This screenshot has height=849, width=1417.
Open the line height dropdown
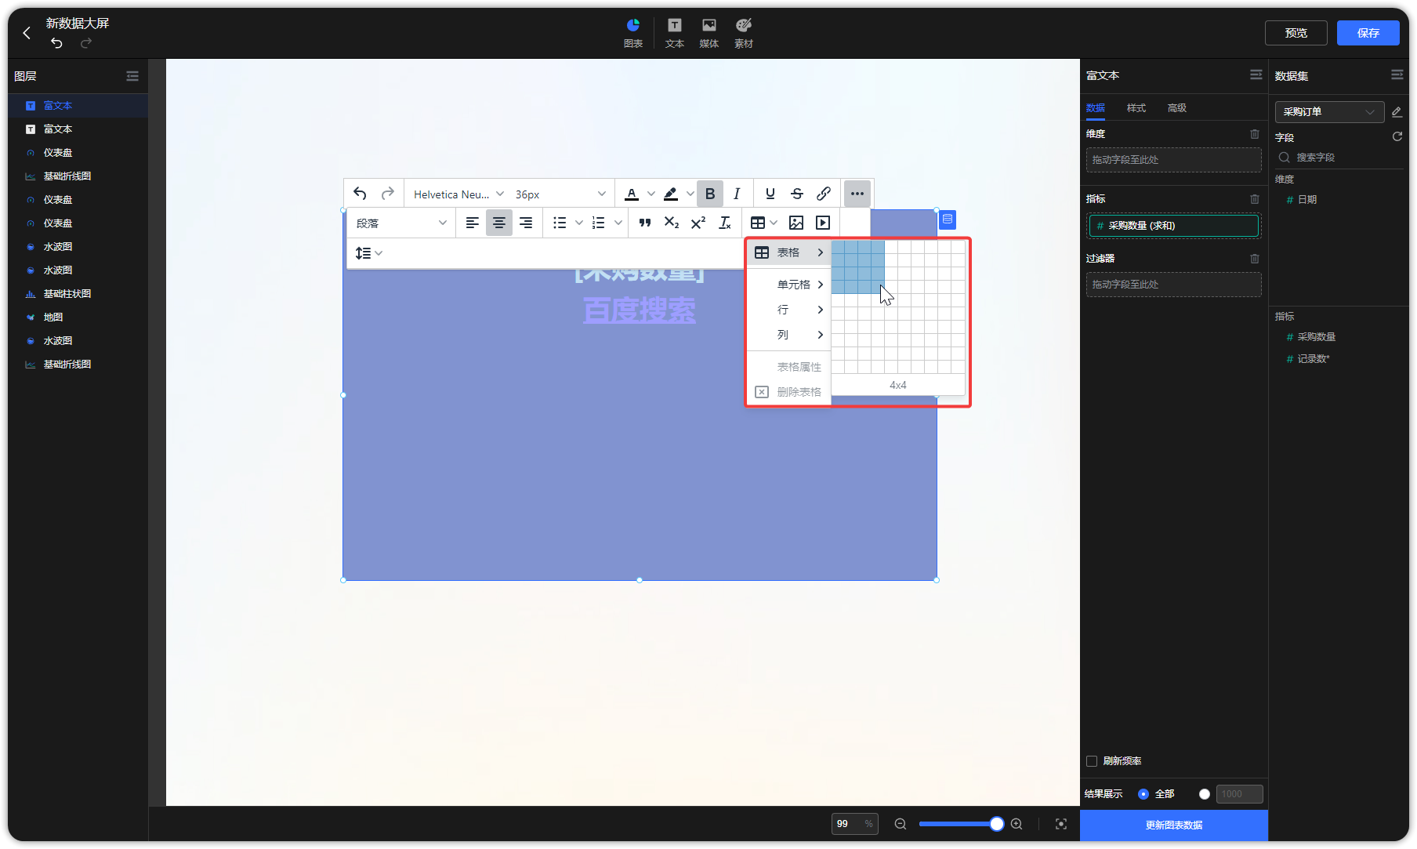tap(368, 253)
